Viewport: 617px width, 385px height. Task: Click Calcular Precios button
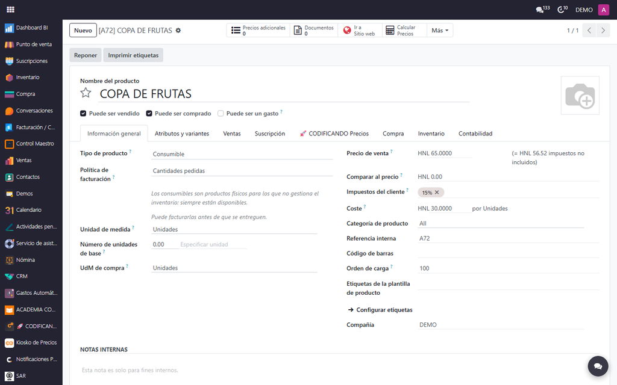coord(404,30)
